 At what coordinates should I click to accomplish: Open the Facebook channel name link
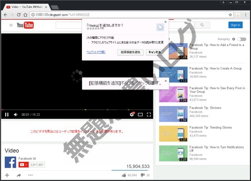tap(25, 159)
